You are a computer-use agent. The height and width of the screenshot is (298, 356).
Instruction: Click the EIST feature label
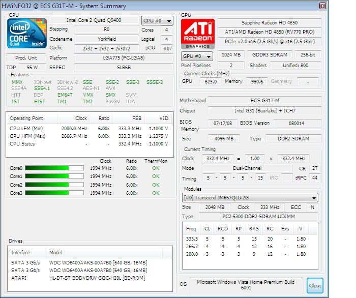40,102
